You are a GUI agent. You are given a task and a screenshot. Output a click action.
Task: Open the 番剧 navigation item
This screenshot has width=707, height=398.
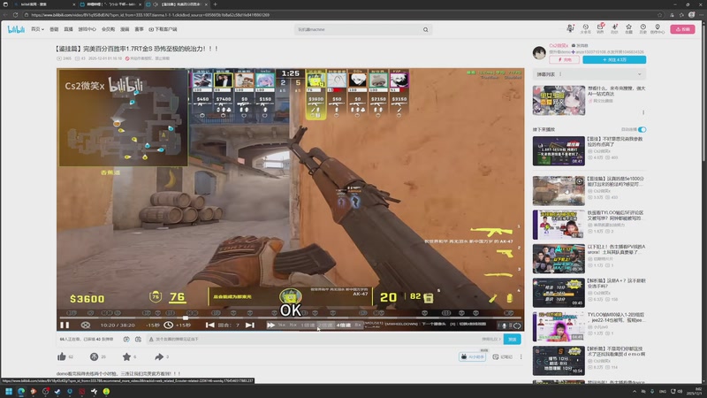[x=54, y=29]
